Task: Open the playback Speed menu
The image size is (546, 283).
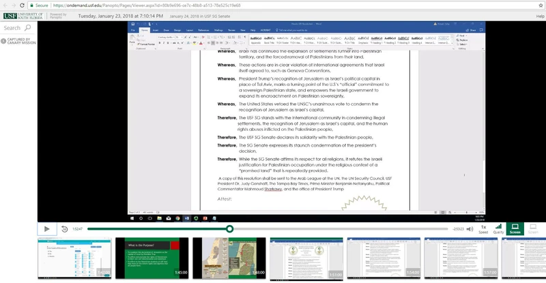Action: point(483,228)
